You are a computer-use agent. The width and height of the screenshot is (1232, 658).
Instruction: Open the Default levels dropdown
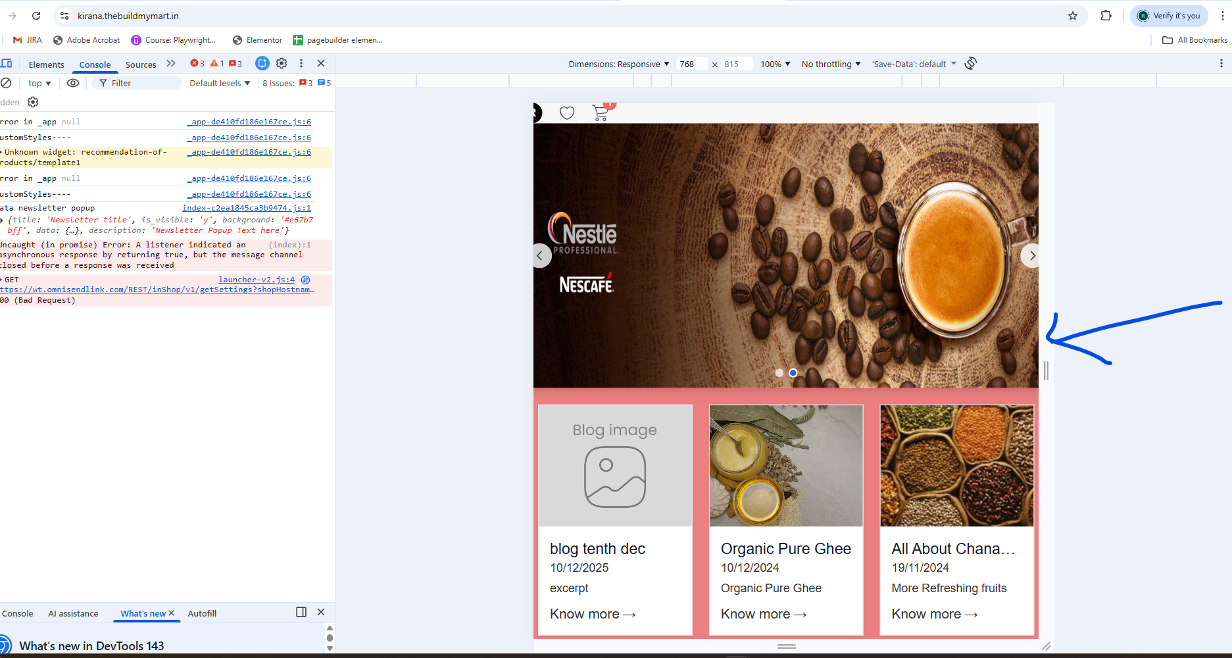pyautogui.click(x=220, y=83)
